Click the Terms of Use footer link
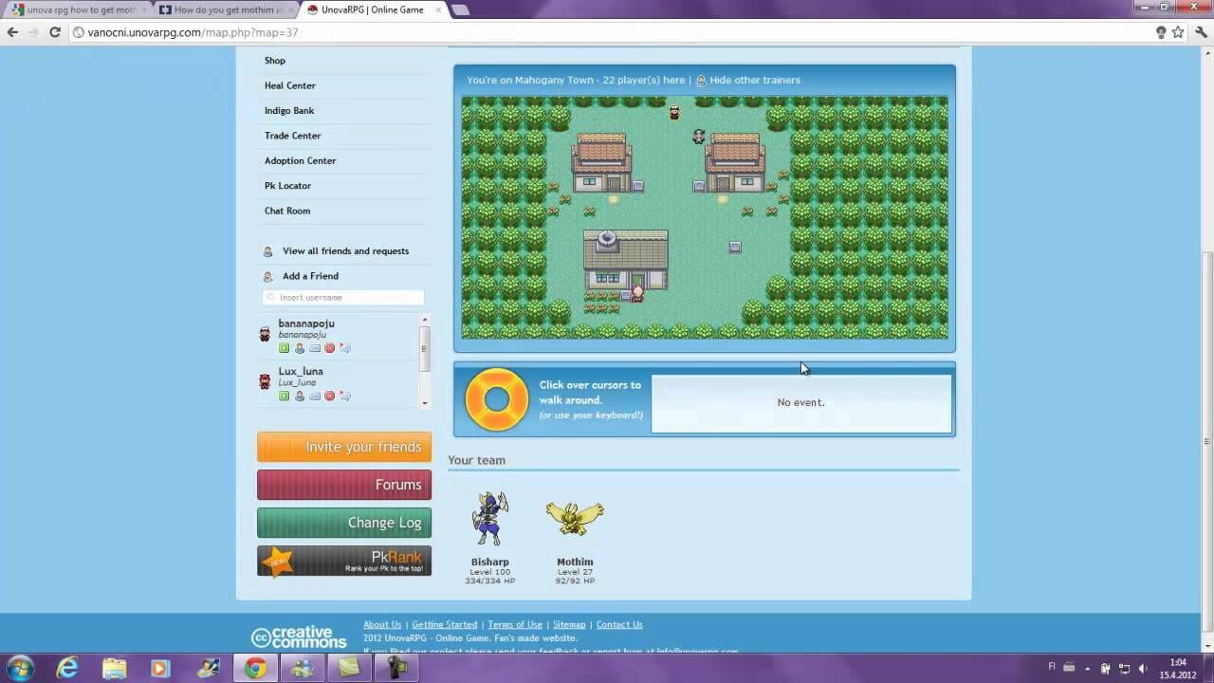 tap(515, 624)
